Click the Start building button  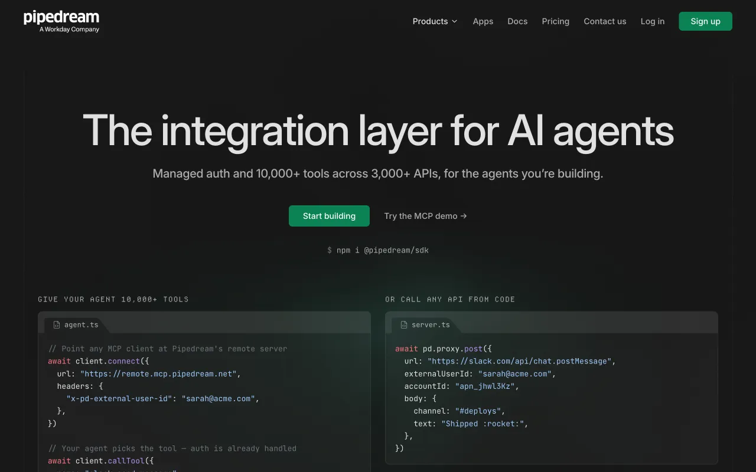click(329, 216)
